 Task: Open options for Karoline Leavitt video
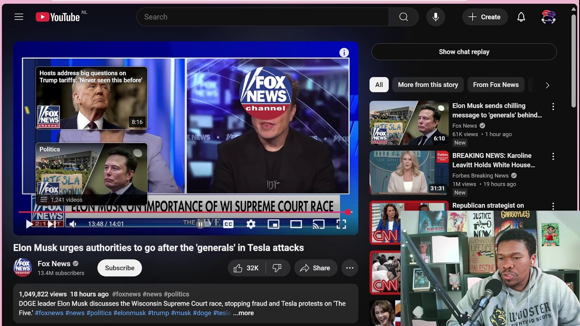click(x=553, y=157)
